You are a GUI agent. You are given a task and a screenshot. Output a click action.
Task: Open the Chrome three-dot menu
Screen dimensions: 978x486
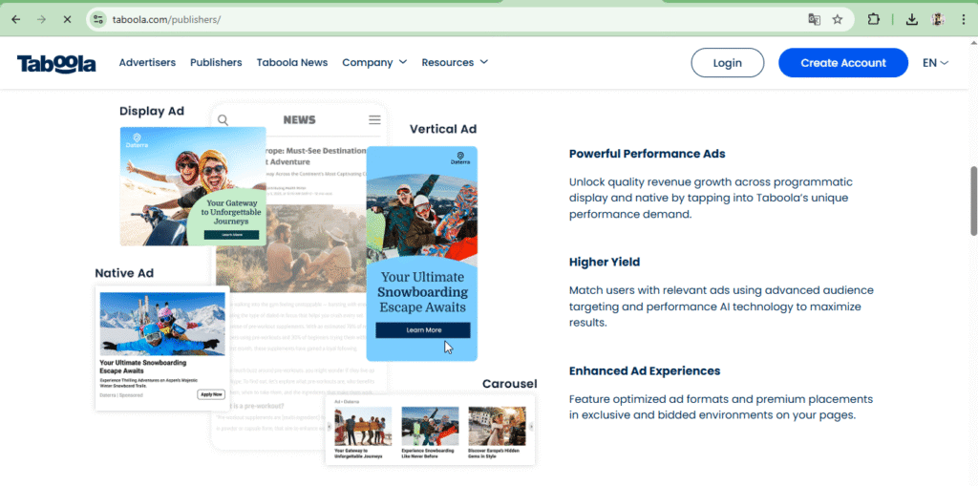click(963, 19)
